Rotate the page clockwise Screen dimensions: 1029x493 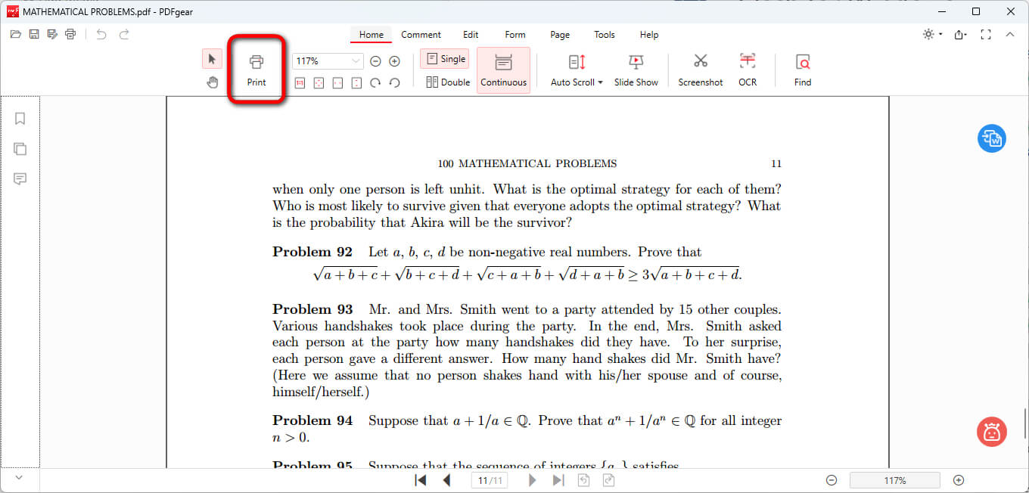click(x=375, y=83)
